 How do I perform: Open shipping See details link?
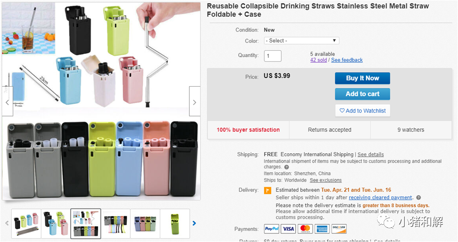(370, 155)
